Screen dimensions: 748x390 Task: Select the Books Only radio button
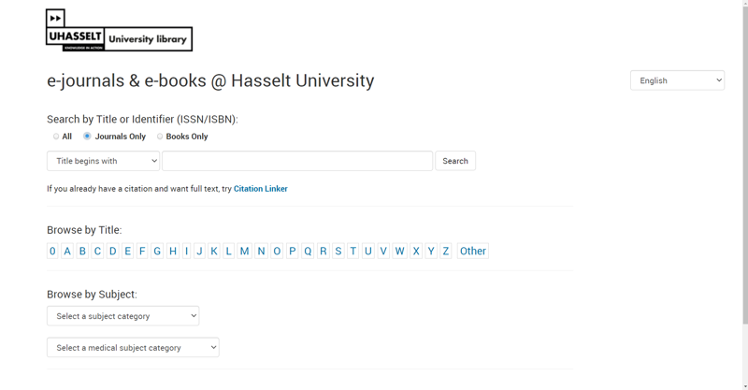pos(160,137)
